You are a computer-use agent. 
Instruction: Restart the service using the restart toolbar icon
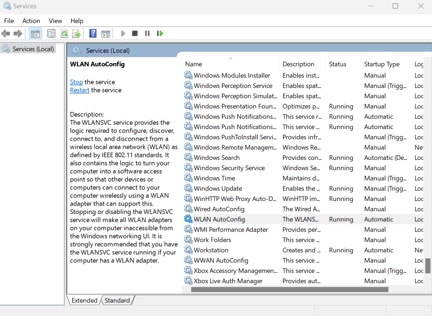click(160, 33)
